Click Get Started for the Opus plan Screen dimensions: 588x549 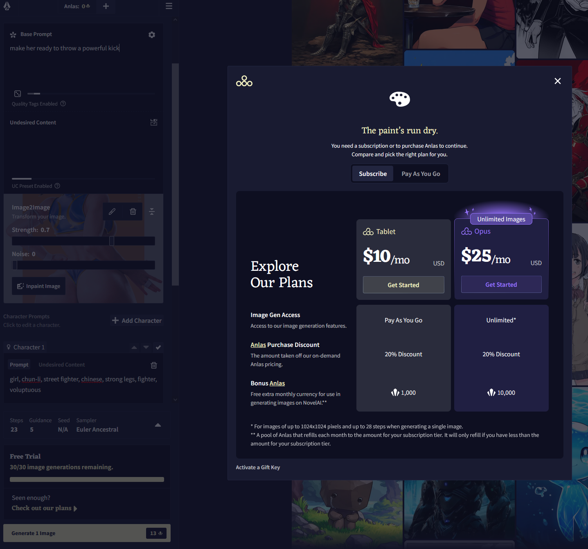click(501, 284)
